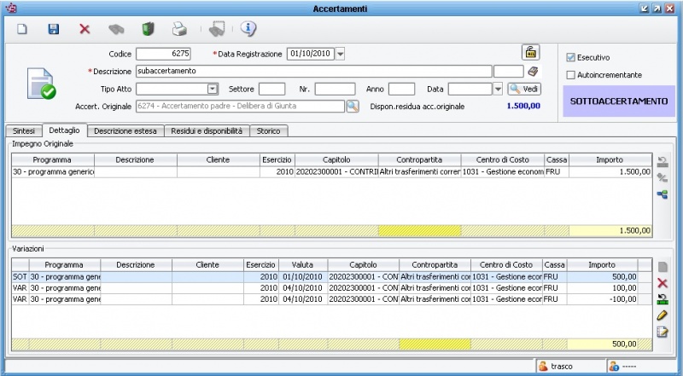This screenshot has width=683, height=376.
Task: Open the Data field dropdown arrow
Action: click(498, 89)
